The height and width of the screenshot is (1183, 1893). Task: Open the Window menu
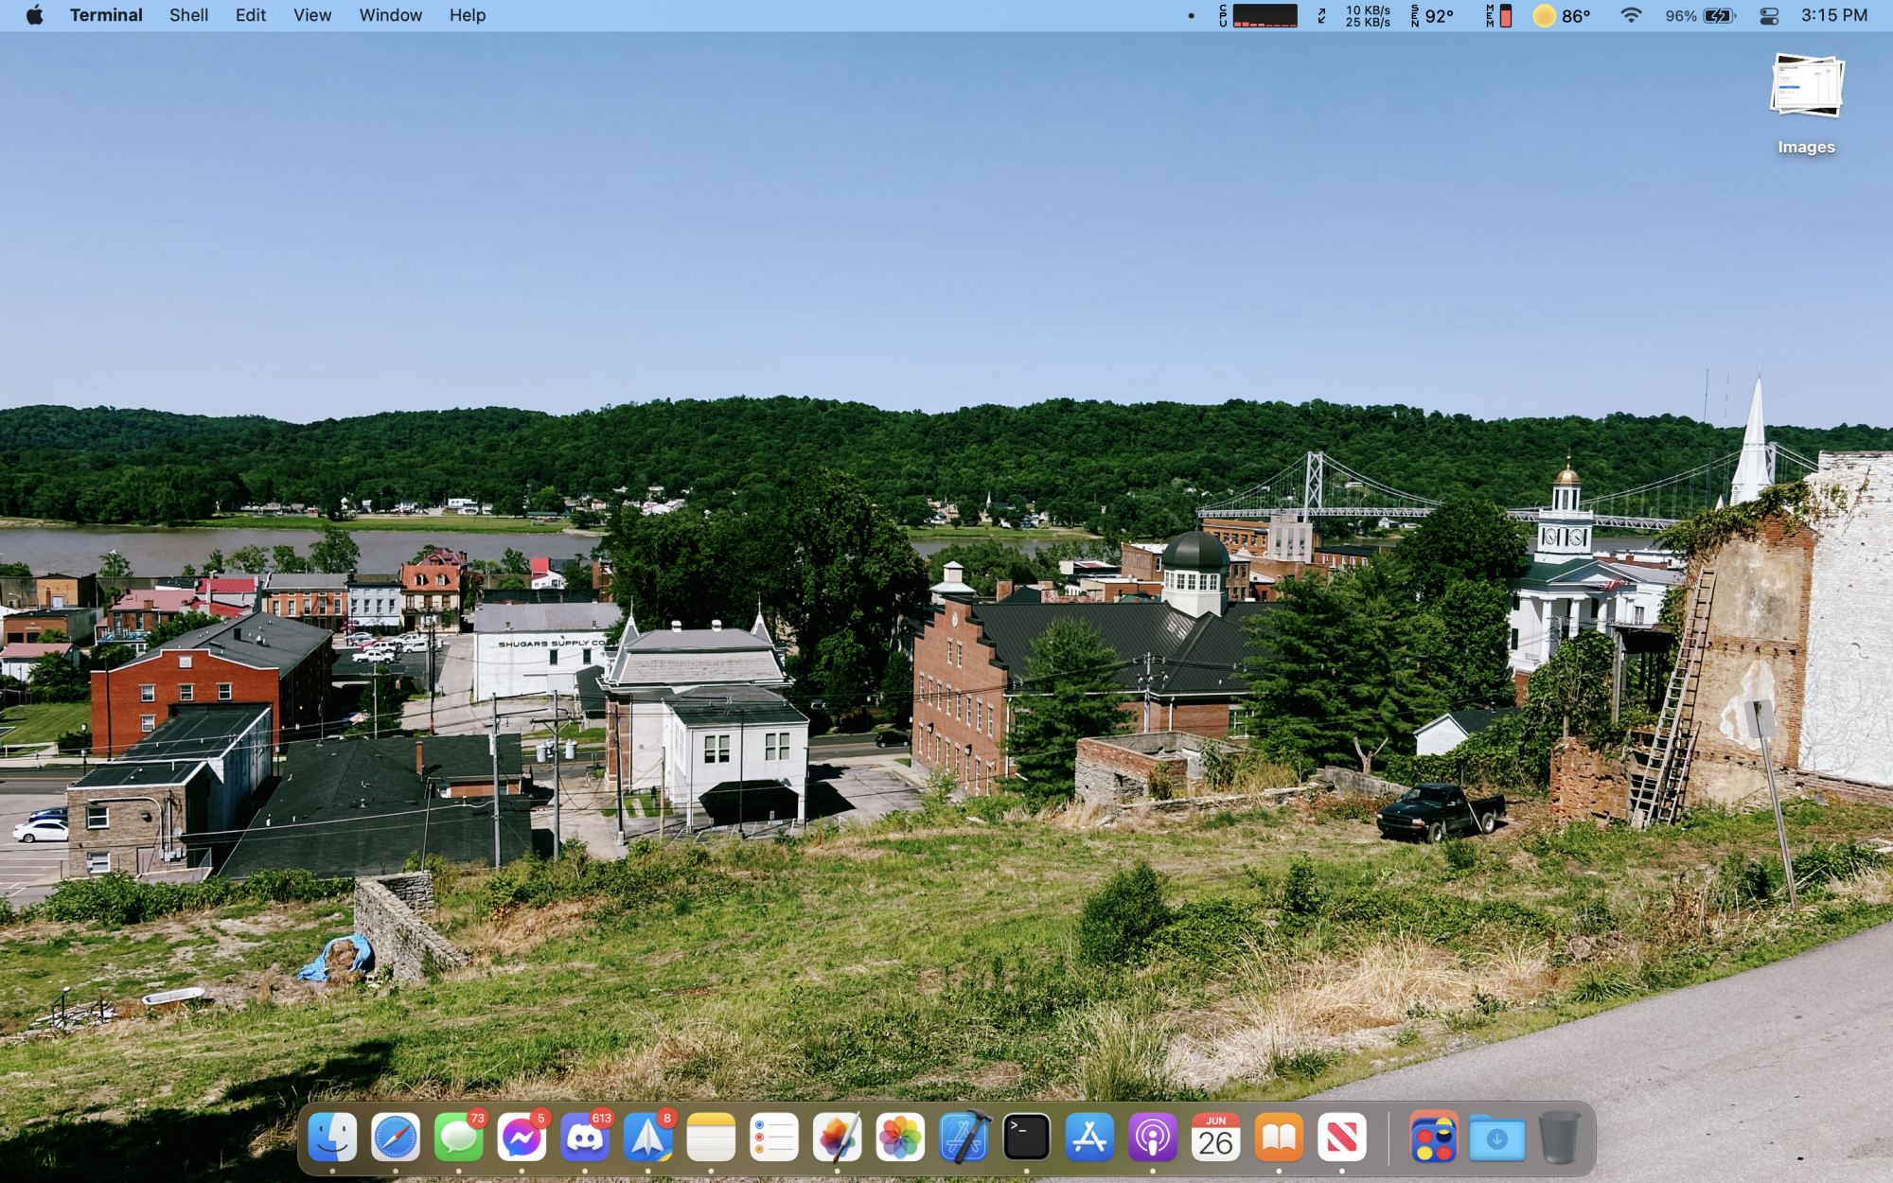point(390,16)
